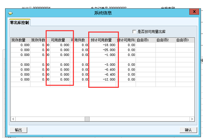Click the -18.000 predicted quantity cell
This screenshot has height=138, width=203.
[103, 45]
